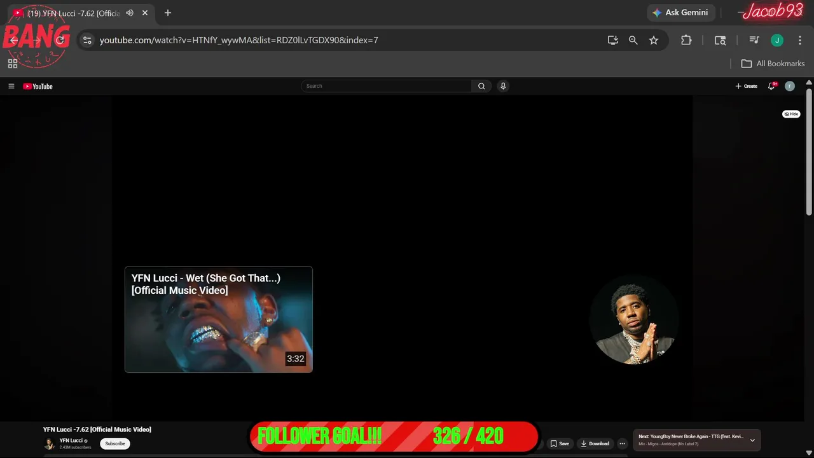Image resolution: width=814 pixels, height=458 pixels.
Task: Click the circular YFN Lucci channel end card
Action: tap(634, 320)
